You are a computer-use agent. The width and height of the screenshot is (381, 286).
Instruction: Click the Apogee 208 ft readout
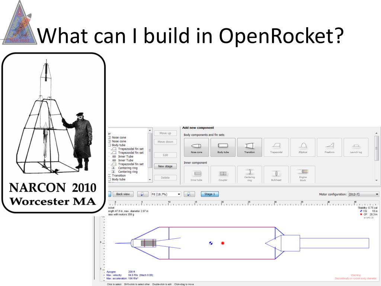click(121, 272)
